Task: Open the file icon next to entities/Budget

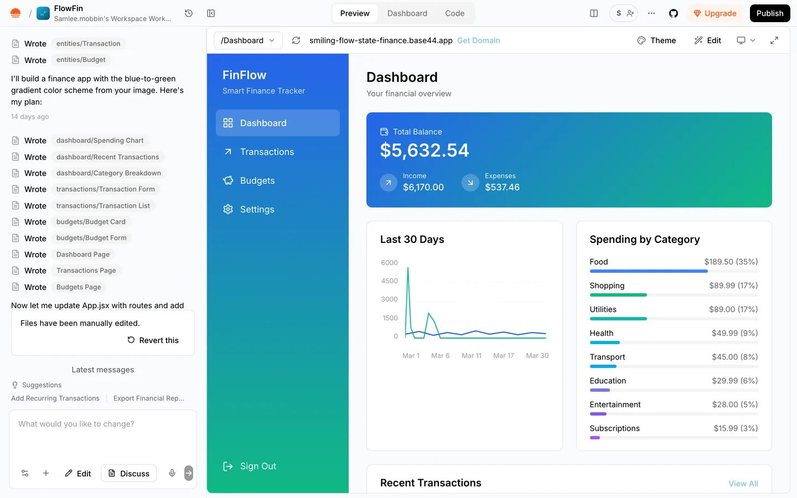Action: (x=15, y=60)
